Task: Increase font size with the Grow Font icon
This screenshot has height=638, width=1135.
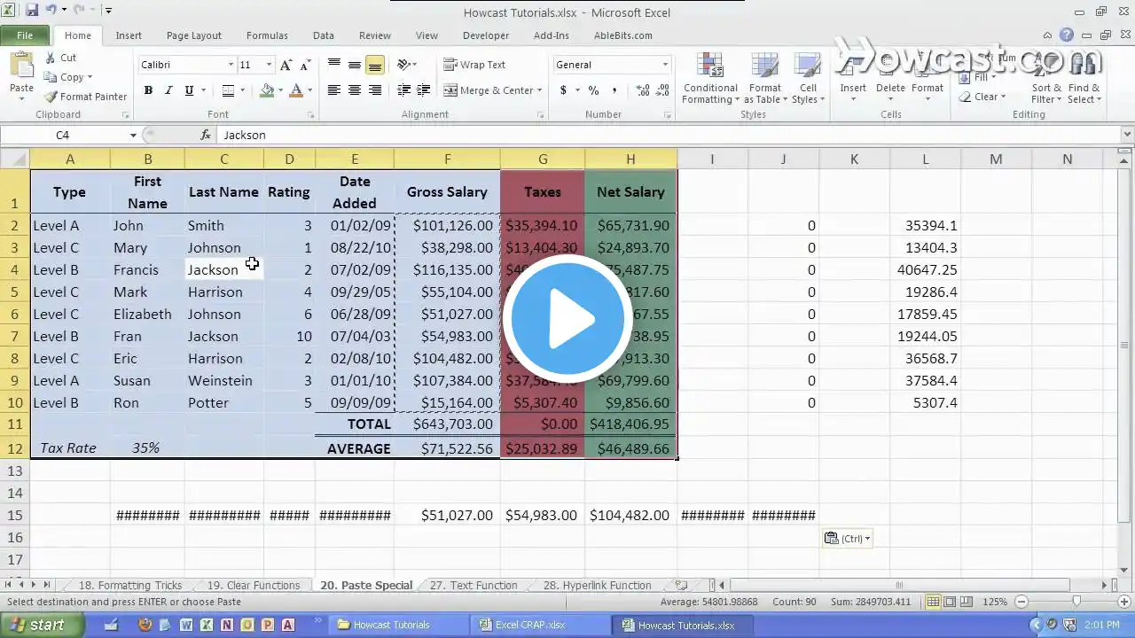Action: click(x=286, y=65)
